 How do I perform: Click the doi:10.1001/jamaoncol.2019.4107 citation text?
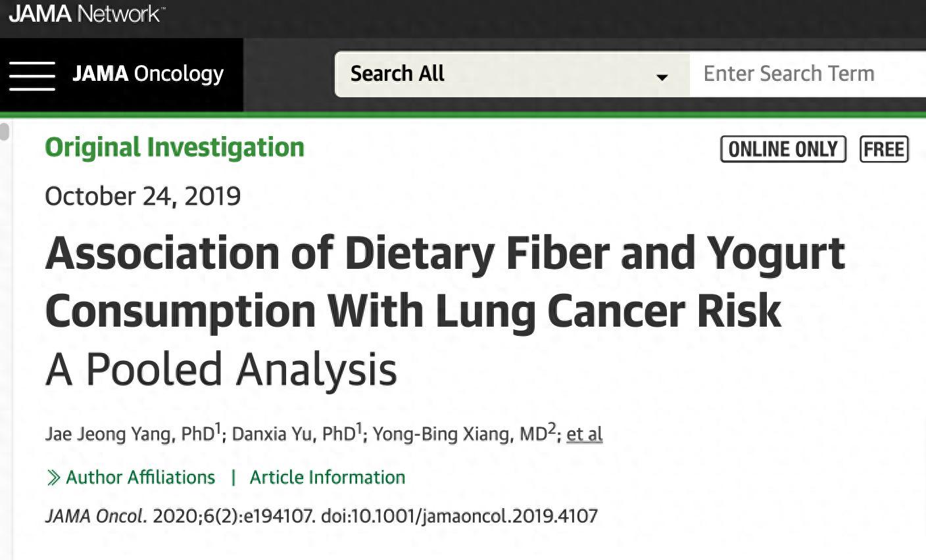(x=459, y=516)
